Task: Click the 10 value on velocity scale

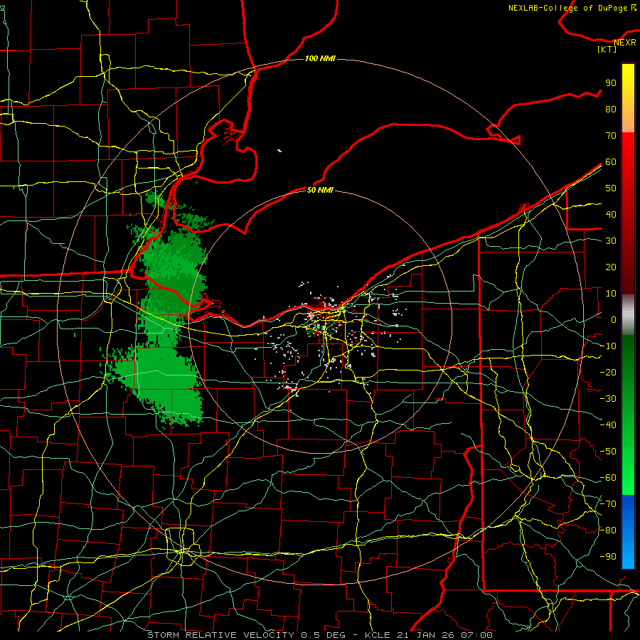Action: click(611, 294)
